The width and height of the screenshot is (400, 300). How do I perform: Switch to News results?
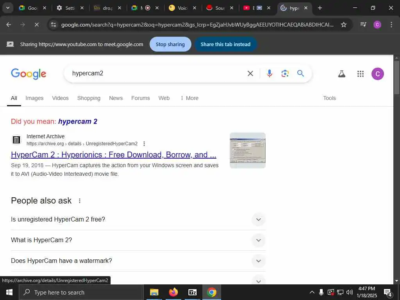[x=116, y=98]
